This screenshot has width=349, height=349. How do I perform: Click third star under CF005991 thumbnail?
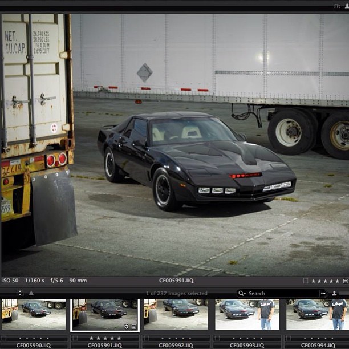tap(105, 338)
